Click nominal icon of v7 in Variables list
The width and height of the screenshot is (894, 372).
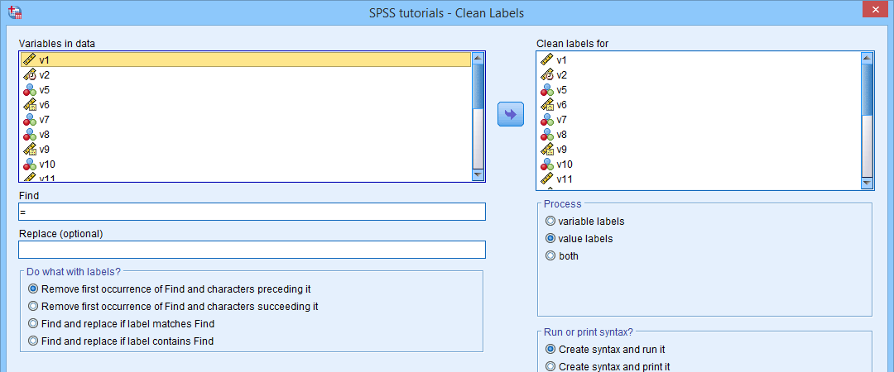(x=29, y=120)
